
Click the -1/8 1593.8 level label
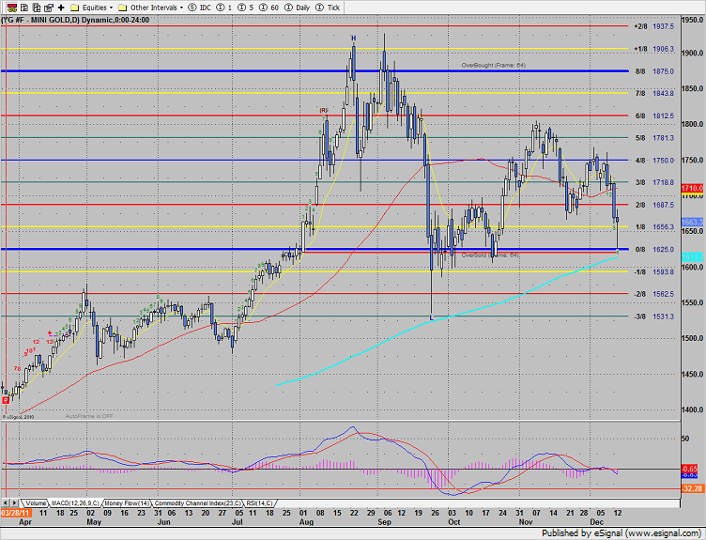[653, 272]
